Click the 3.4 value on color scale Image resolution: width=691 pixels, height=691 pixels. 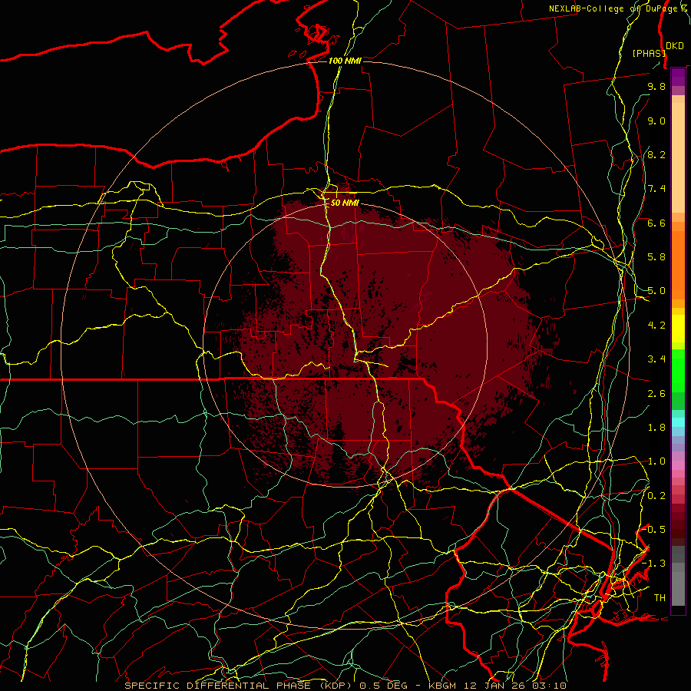(656, 359)
